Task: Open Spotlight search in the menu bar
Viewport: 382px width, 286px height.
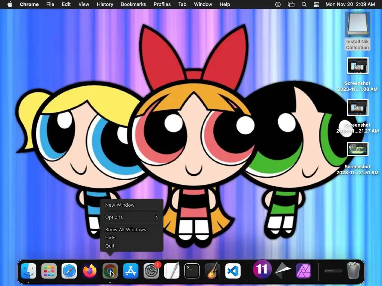Action: 304,4
